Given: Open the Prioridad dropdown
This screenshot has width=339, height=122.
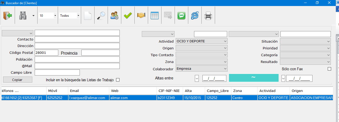Looking at the screenshot, I should [305, 48].
